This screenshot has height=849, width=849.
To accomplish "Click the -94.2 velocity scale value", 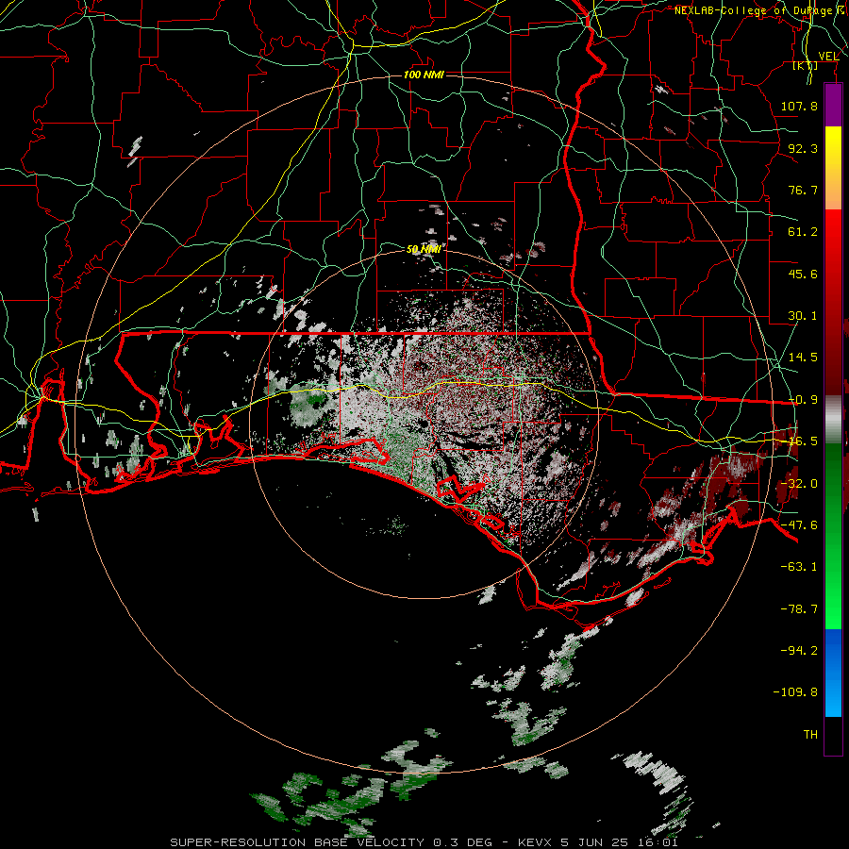I will (x=799, y=651).
